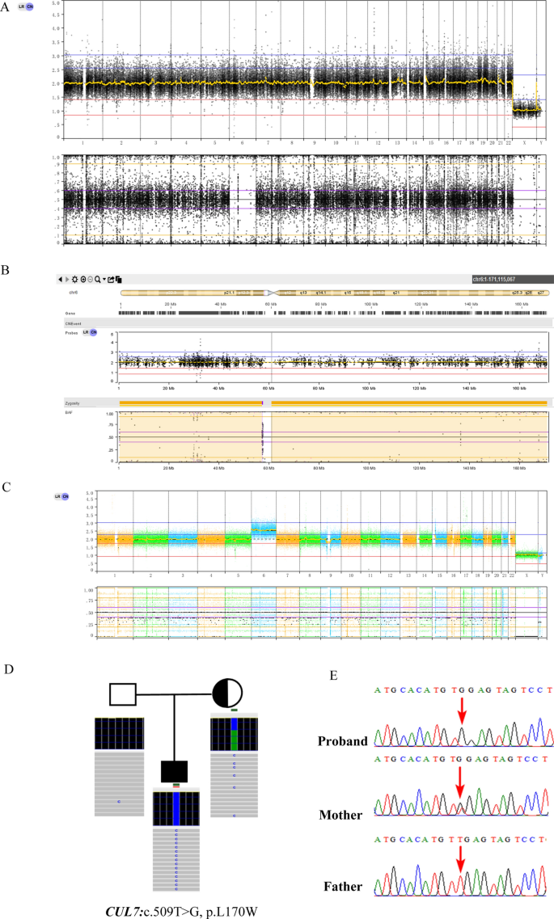Click the 'CNEvent' track label

tap(74, 323)
